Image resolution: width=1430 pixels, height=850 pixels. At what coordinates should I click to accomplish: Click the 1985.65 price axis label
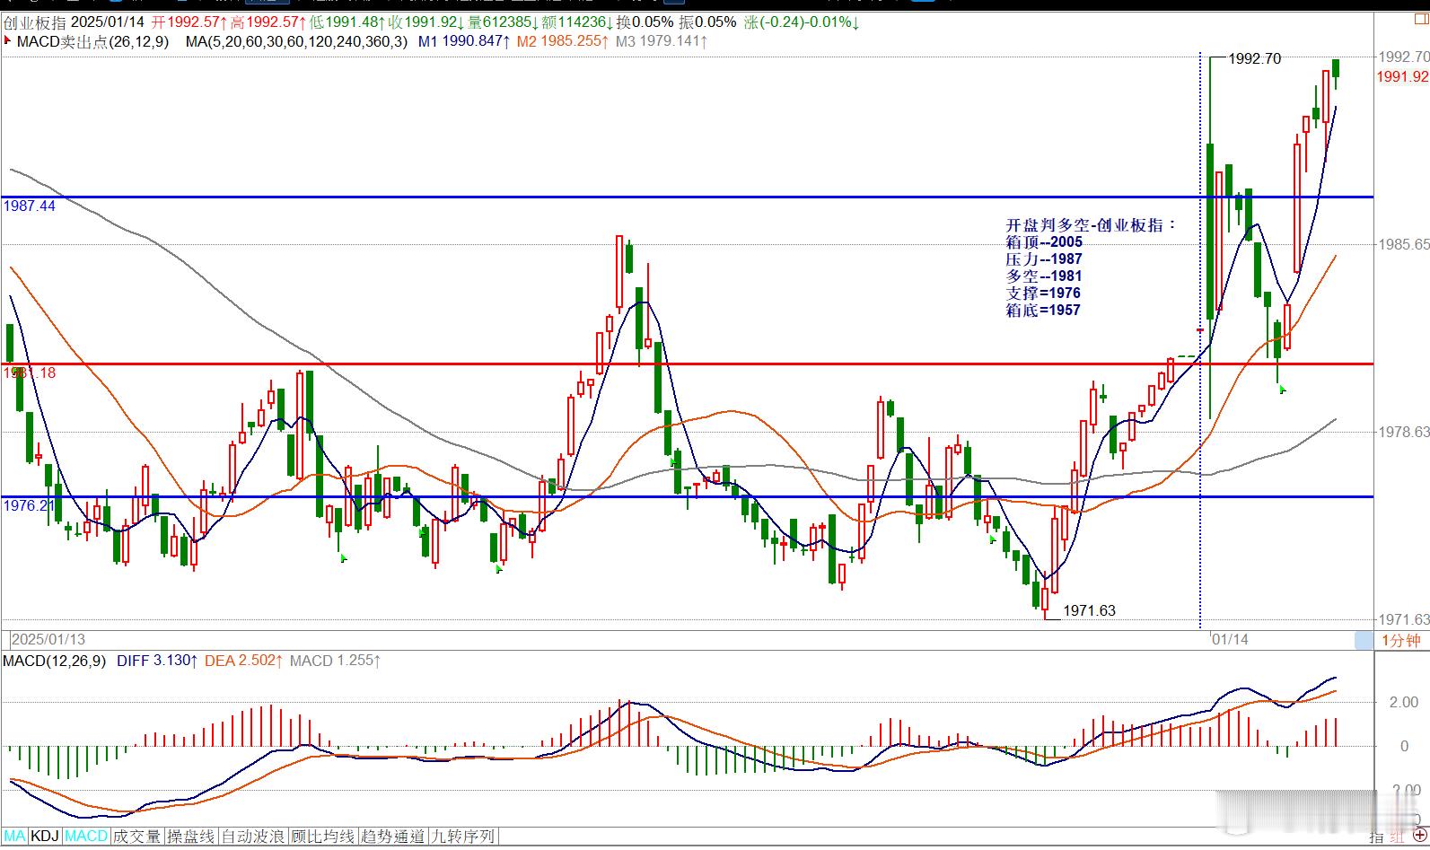click(x=1403, y=244)
